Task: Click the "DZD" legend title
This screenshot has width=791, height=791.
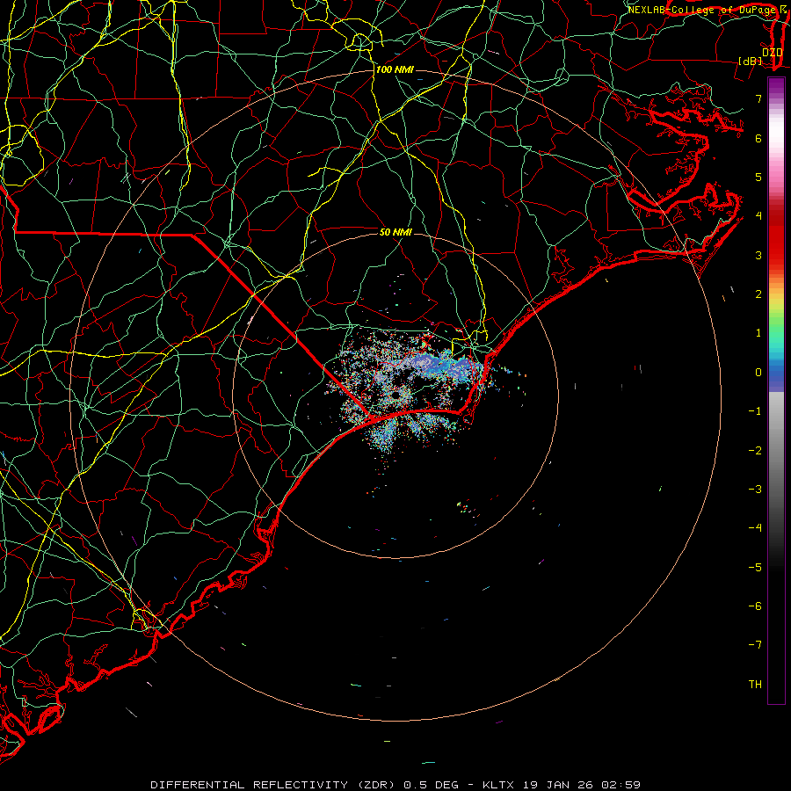Action: pos(772,52)
